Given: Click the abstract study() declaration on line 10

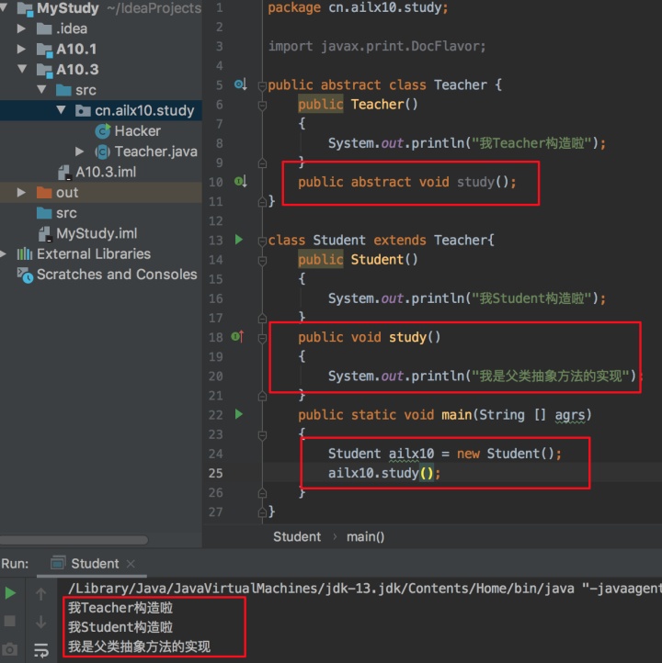Looking at the screenshot, I should pos(407,182).
